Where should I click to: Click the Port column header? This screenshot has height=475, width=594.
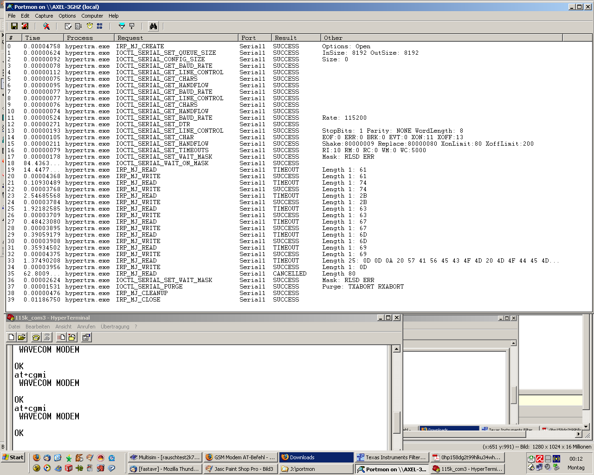pyautogui.click(x=255, y=38)
